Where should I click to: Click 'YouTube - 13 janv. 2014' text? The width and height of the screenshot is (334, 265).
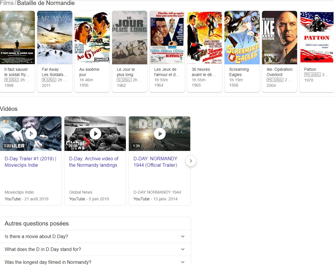tap(155, 199)
